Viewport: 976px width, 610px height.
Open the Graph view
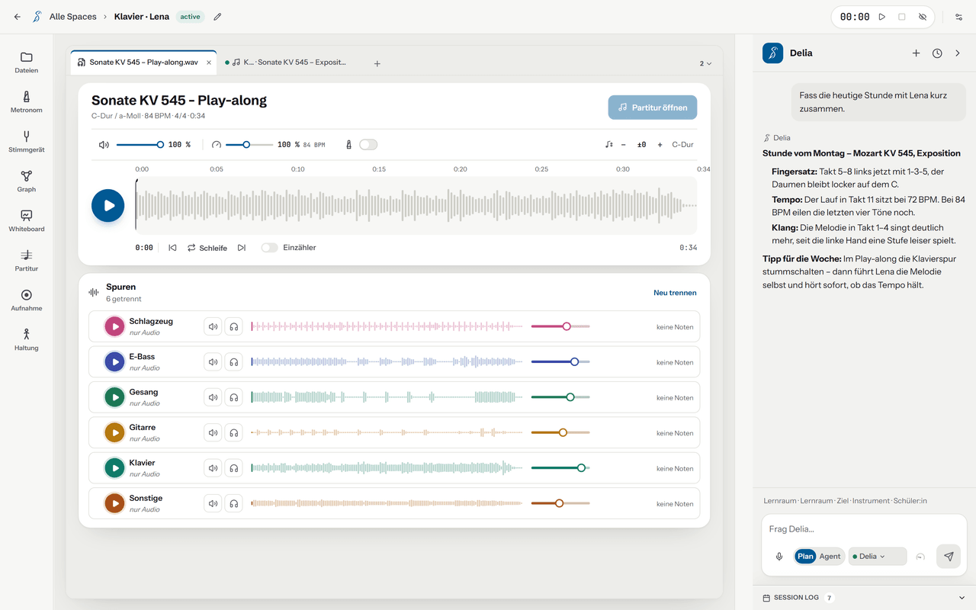(x=26, y=181)
